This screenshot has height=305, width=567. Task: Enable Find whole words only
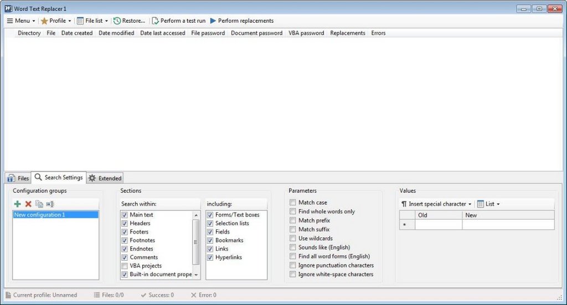292,211
